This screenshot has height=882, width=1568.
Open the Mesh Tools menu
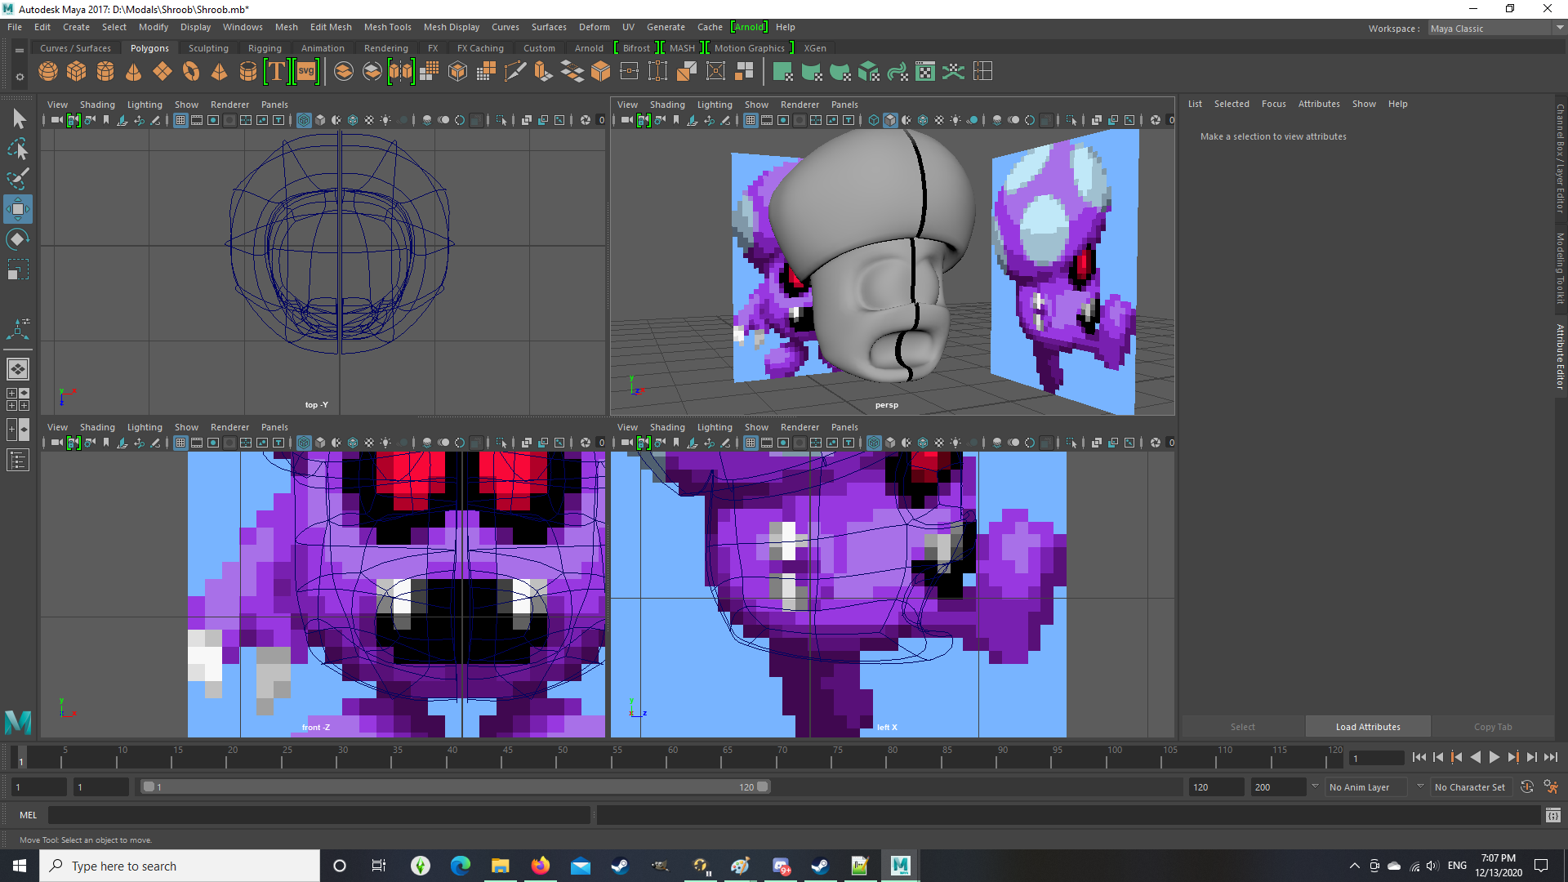point(387,27)
